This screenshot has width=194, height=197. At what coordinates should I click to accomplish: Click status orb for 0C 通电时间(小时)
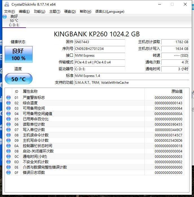pyautogui.click(x=8, y=156)
